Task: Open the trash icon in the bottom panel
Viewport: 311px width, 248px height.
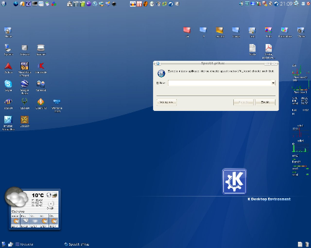Action: tap(307, 244)
